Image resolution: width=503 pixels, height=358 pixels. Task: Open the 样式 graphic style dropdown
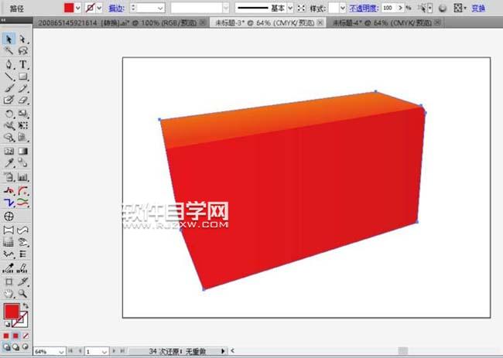point(343,8)
